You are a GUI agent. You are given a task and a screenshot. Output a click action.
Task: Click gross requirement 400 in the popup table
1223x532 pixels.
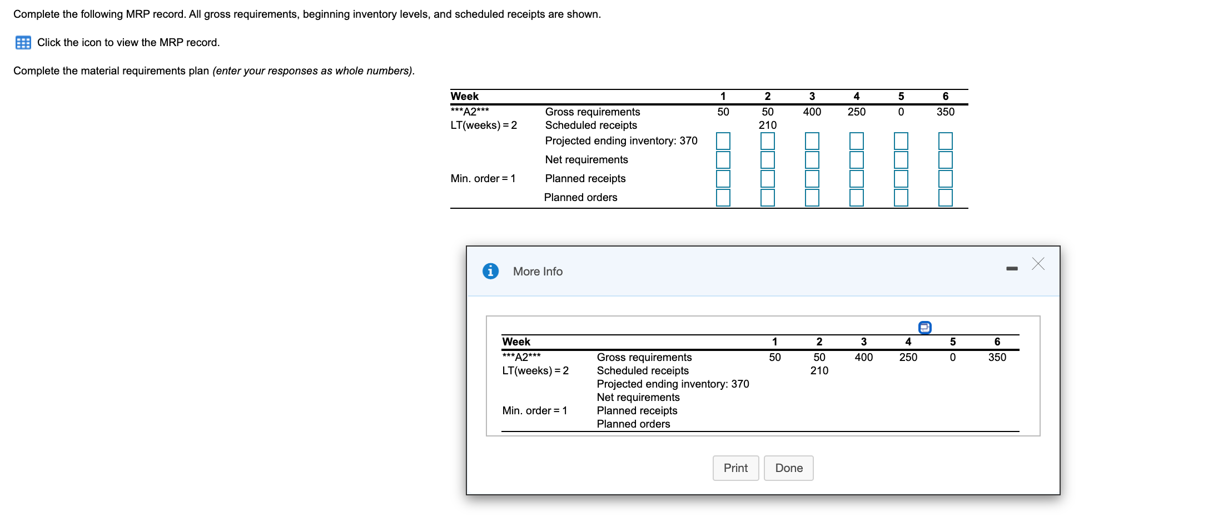(864, 357)
